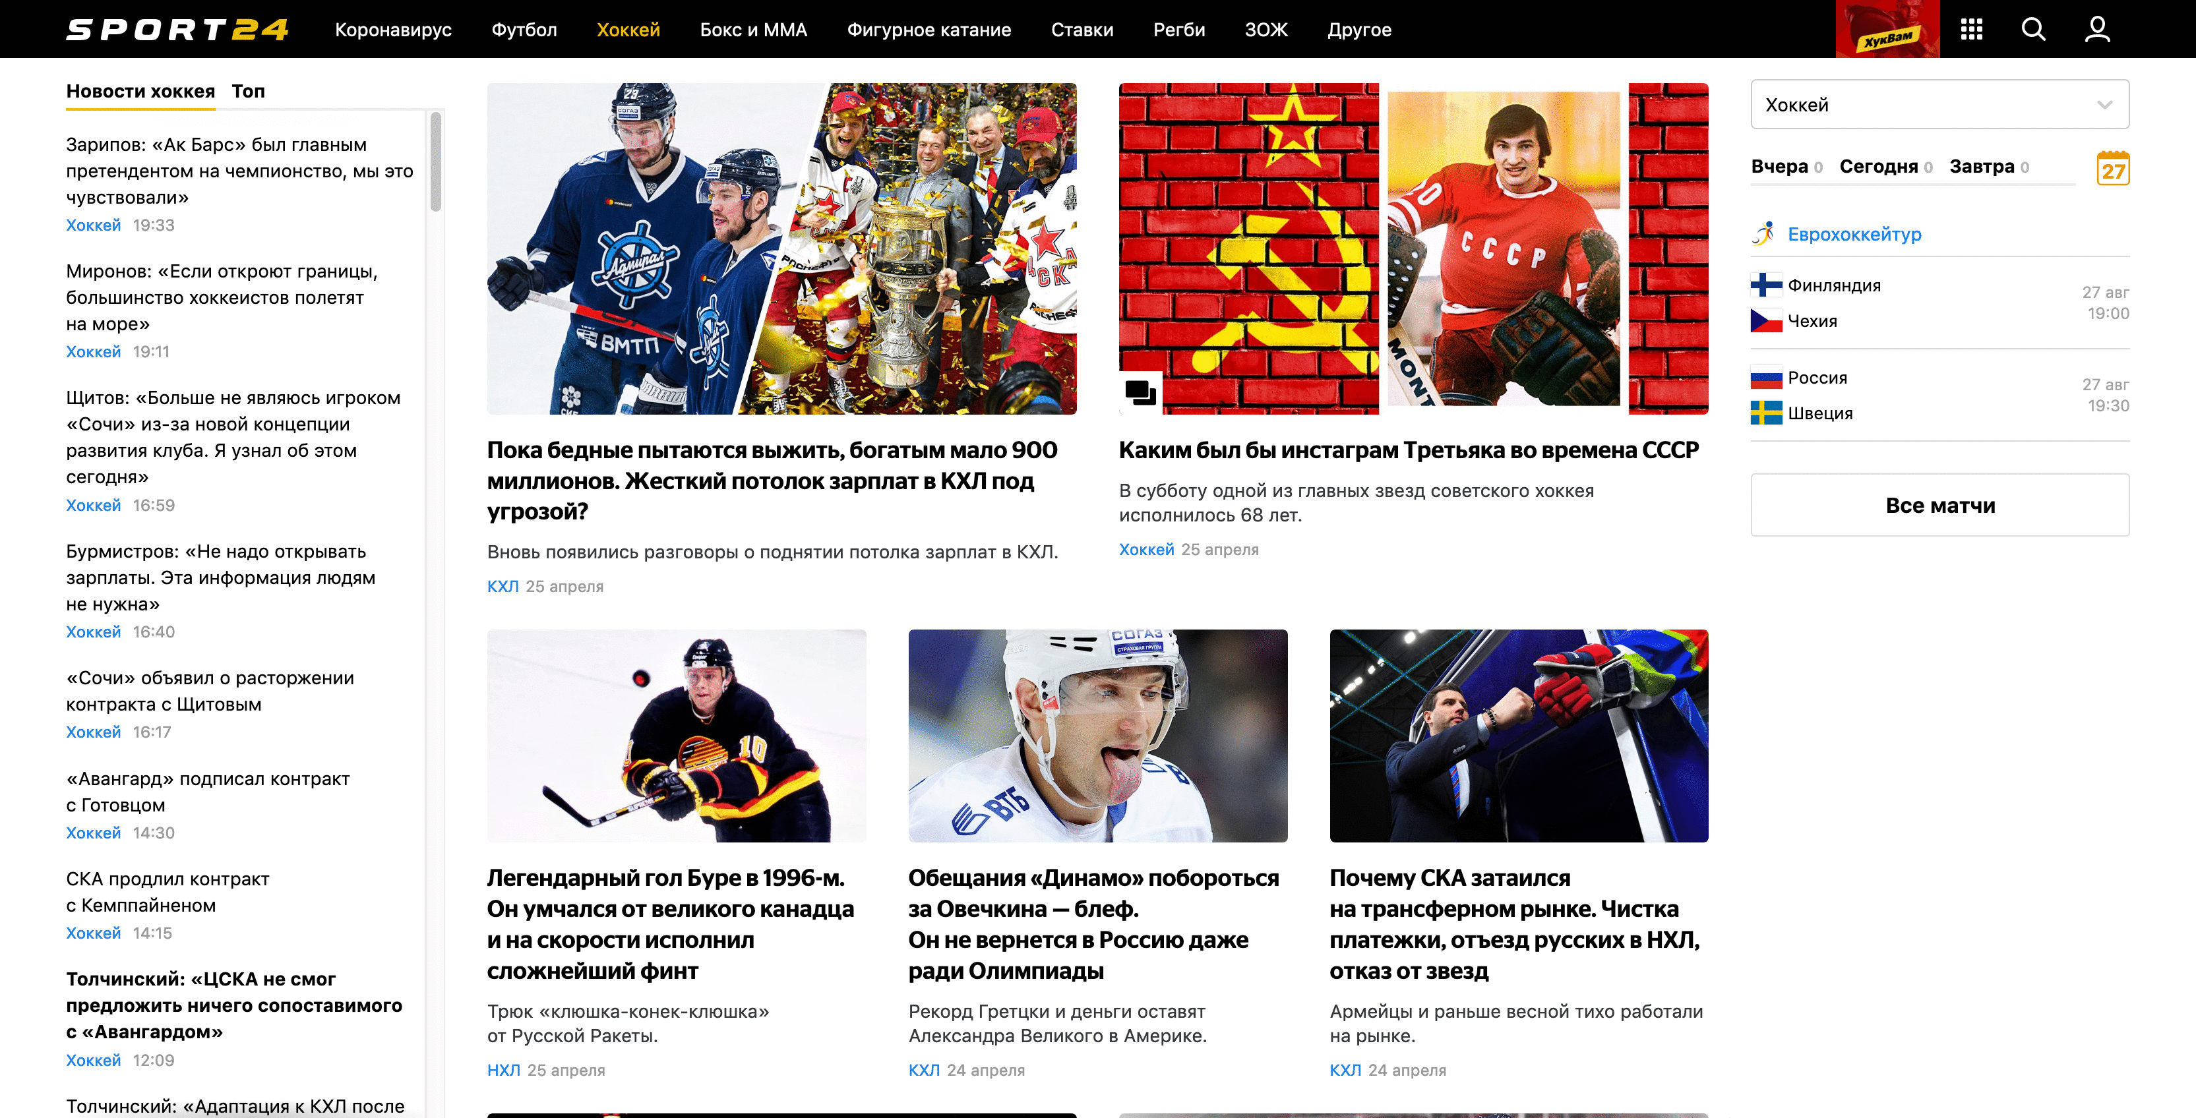
Task: Expand the Хоккей sport dropdown
Action: point(1939,104)
